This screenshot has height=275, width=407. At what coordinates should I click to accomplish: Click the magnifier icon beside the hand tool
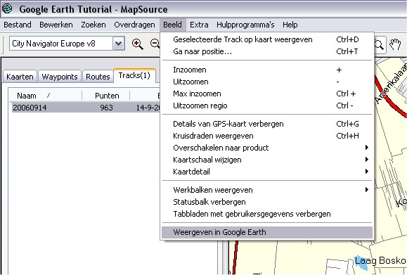tap(379, 45)
